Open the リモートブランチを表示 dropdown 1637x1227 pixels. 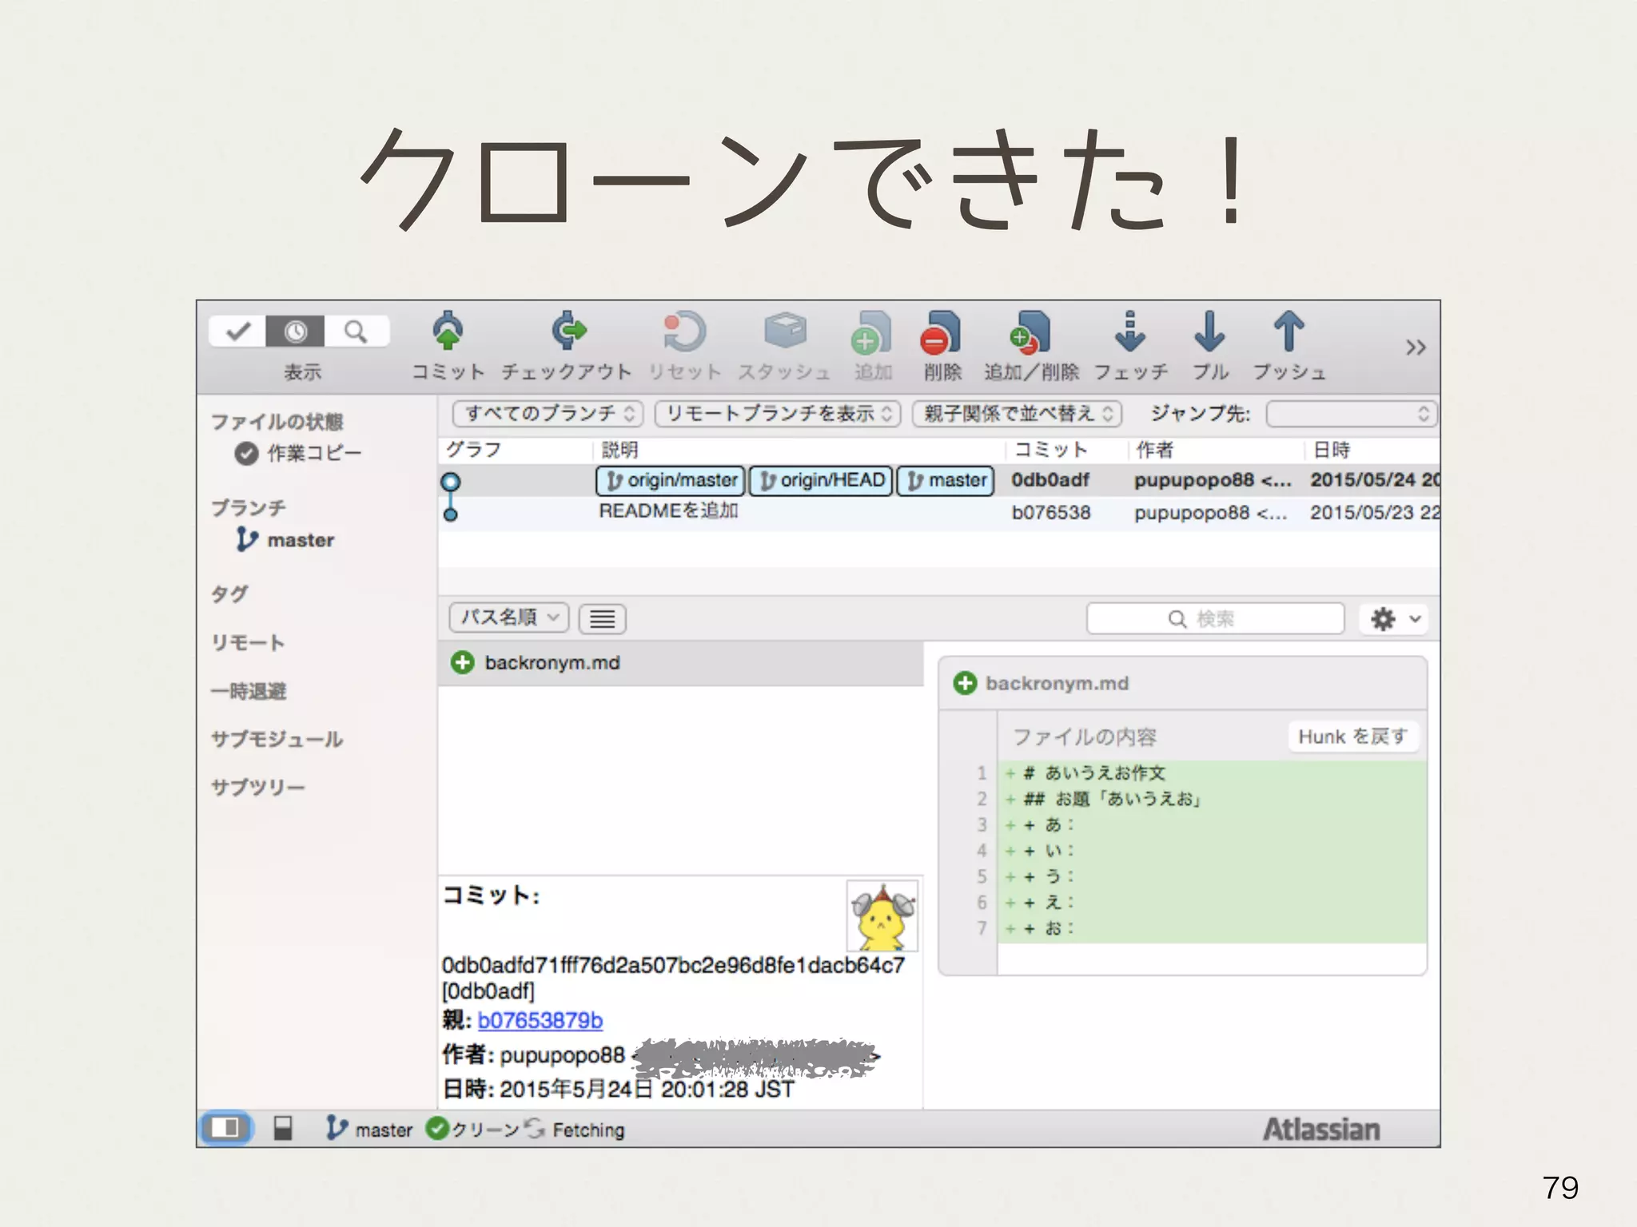[x=778, y=414]
